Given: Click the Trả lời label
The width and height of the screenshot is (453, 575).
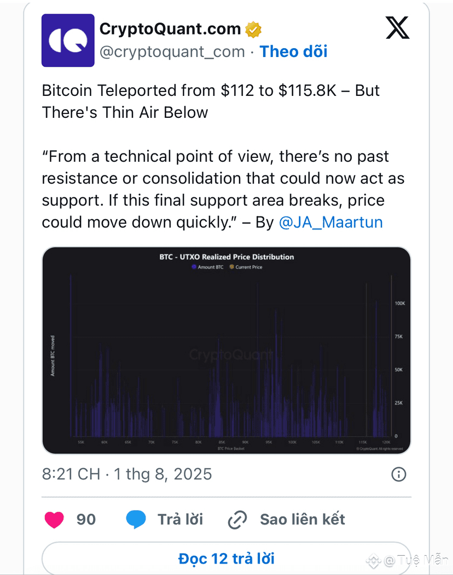Looking at the screenshot, I should 181,520.
